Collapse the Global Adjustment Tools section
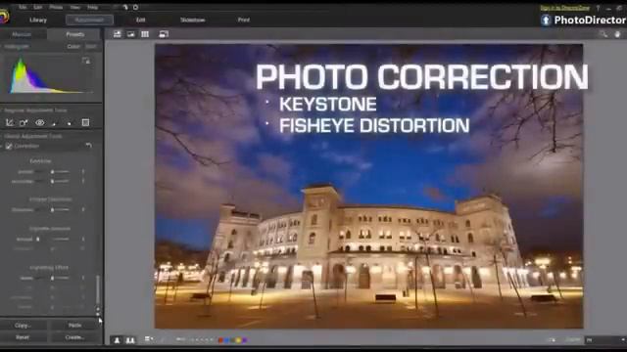 click(2, 136)
